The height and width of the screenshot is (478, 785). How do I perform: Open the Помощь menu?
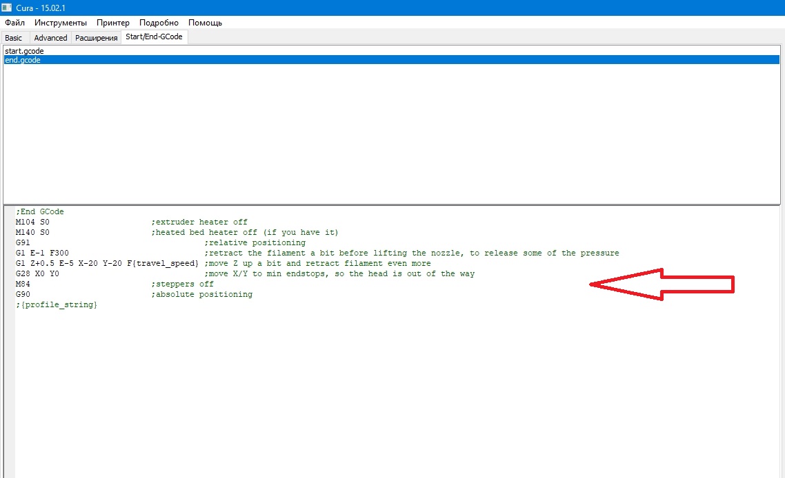pos(205,23)
